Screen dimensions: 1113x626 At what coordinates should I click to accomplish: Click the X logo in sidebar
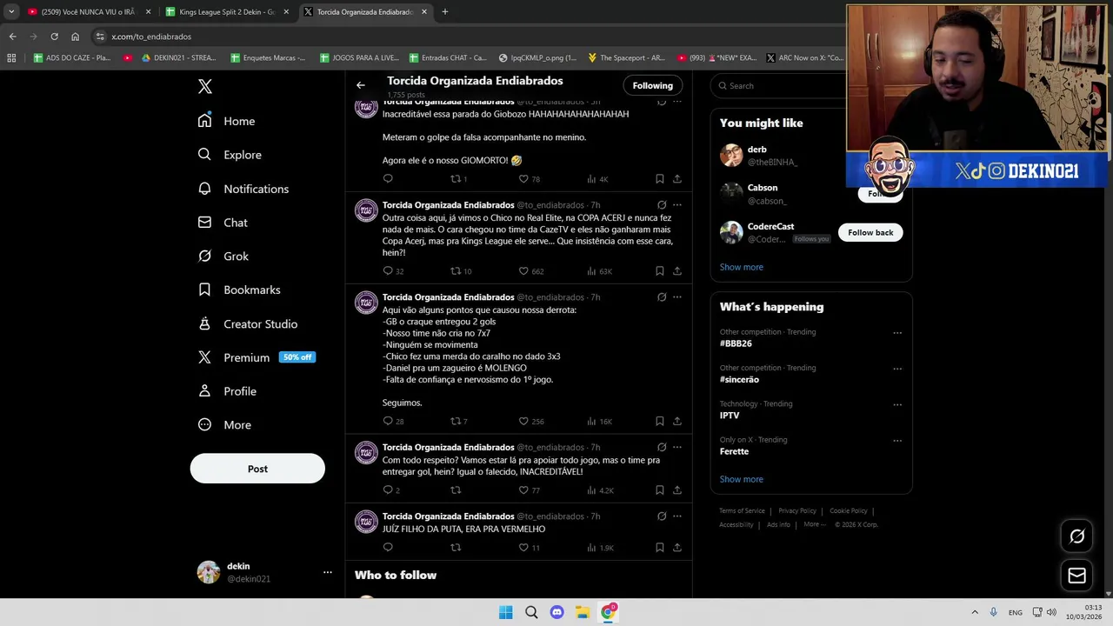[x=205, y=86]
